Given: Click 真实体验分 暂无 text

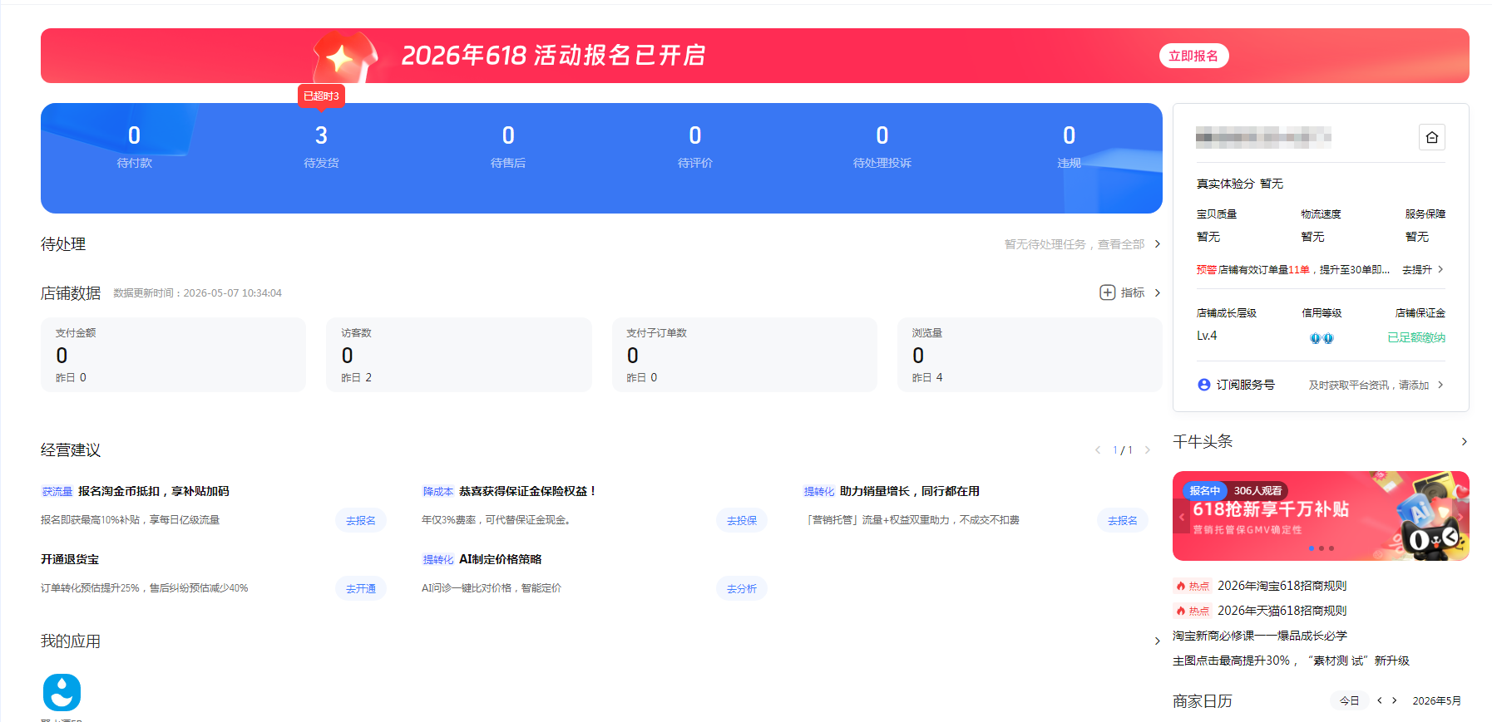Looking at the screenshot, I should tap(1240, 184).
